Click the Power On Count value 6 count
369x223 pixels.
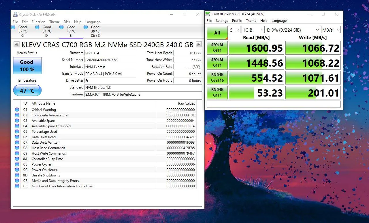click(188, 74)
